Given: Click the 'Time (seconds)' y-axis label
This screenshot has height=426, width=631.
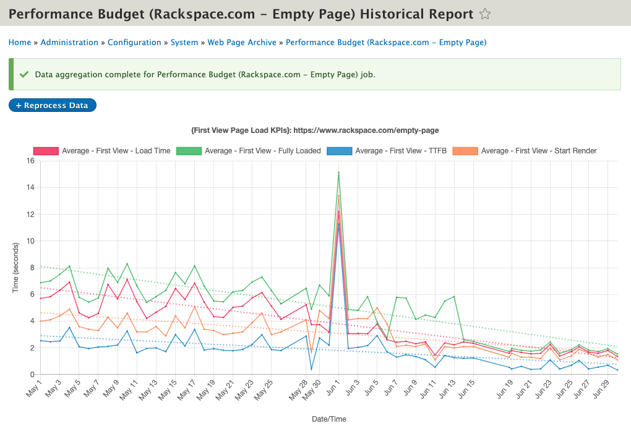Looking at the screenshot, I should pos(15,268).
